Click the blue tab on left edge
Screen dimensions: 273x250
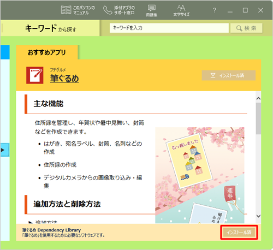[x=5, y=52]
